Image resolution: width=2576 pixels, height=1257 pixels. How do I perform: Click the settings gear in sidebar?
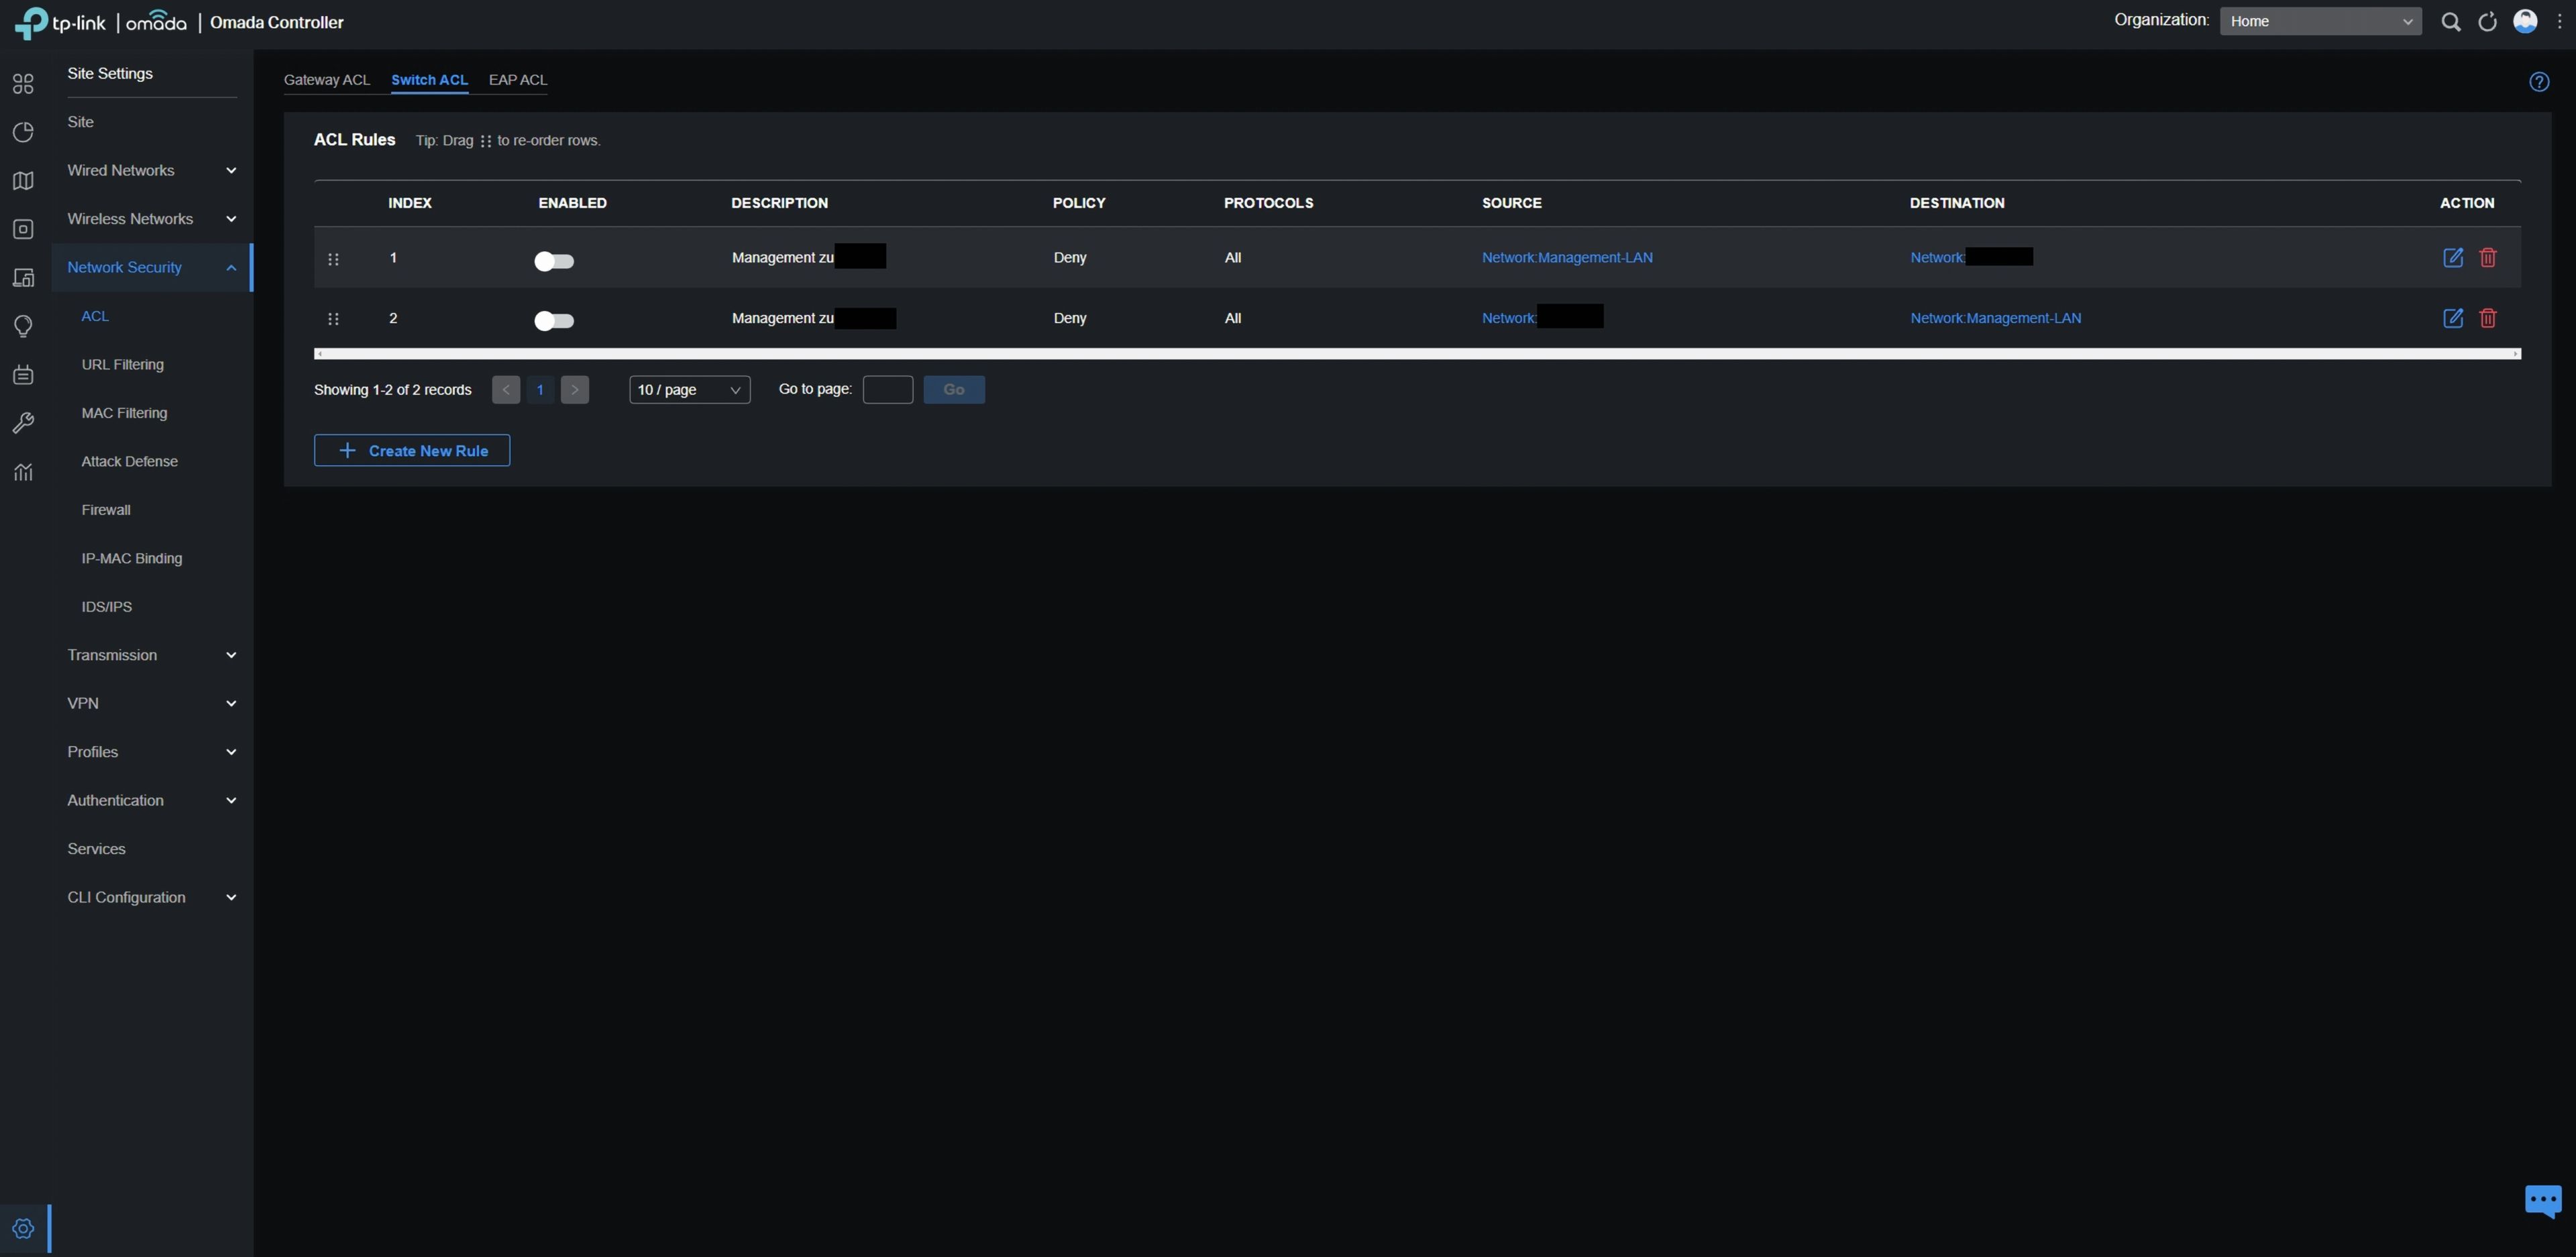pyautogui.click(x=23, y=1228)
